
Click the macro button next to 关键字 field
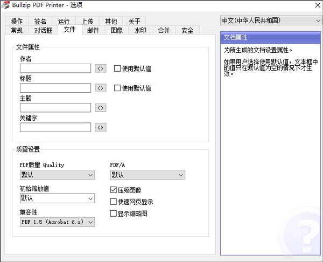click(x=100, y=127)
